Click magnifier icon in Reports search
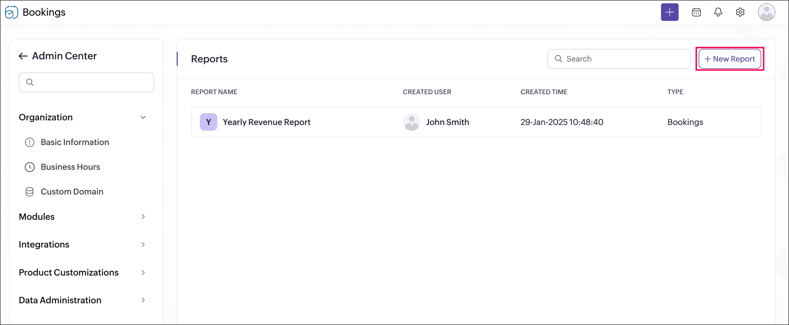 point(558,59)
